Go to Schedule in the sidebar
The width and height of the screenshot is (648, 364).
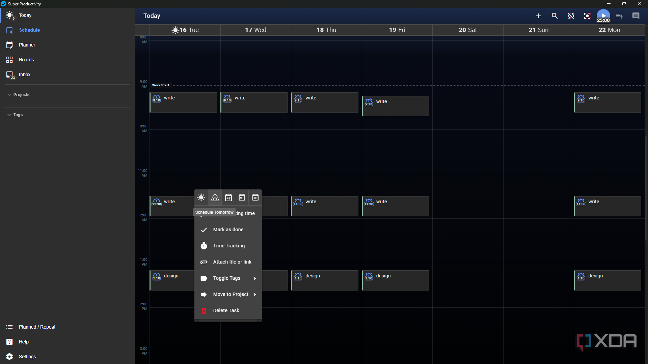coord(67,30)
